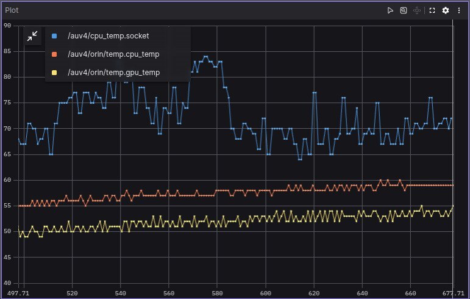This screenshot has width=470, height=299.
Task: Click the blue swatch for cpu_temp.socket
Action: tap(54, 36)
